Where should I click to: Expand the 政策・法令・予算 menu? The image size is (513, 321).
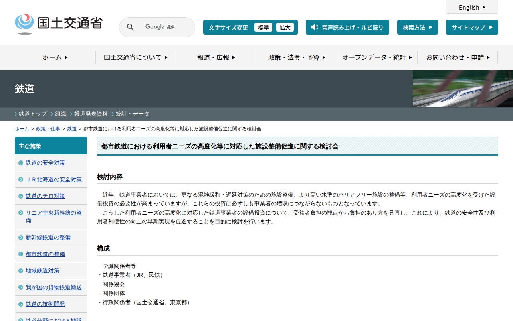click(x=297, y=57)
